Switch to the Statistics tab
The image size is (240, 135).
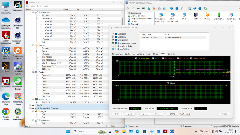(171, 54)
